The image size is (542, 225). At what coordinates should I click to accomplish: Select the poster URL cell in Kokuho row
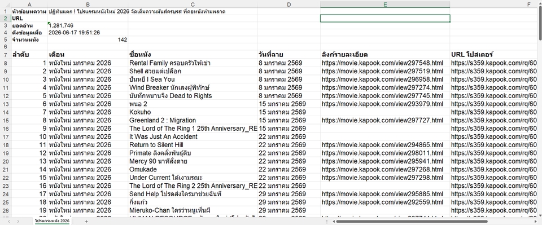coord(493,112)
